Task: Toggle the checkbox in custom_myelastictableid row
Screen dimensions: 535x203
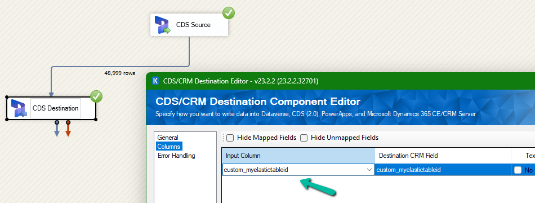Action: (518, 170)
